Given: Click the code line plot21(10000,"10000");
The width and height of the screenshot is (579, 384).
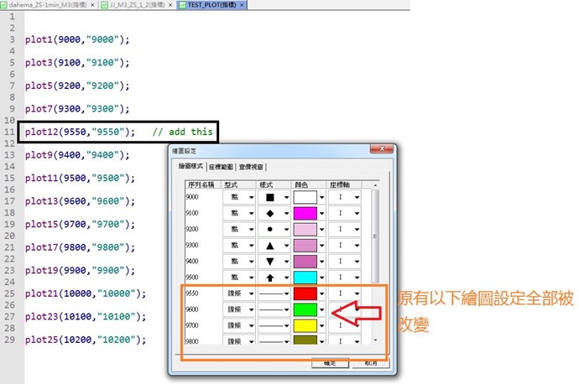Looking at the screenshot, I should point(86,293).
